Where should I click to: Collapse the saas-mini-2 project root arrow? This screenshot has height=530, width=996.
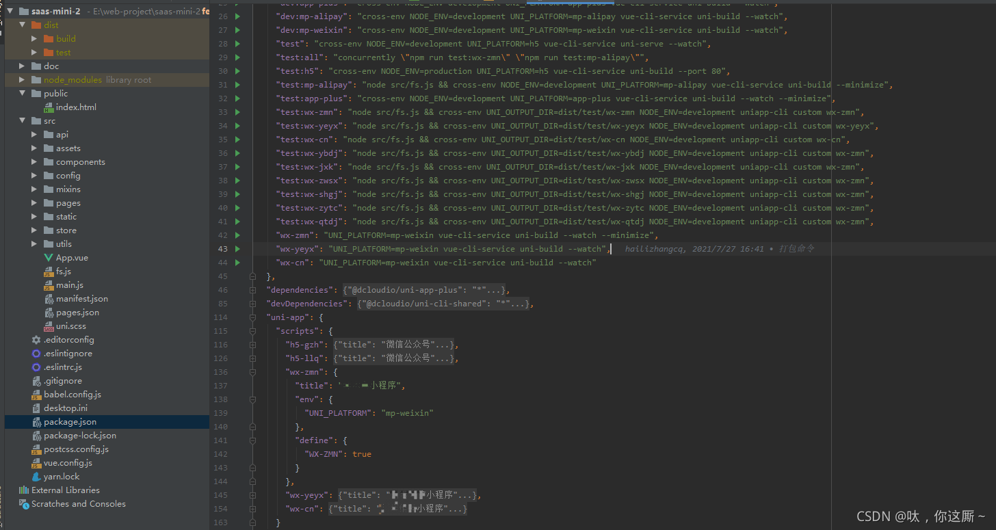tap(10, 12)
